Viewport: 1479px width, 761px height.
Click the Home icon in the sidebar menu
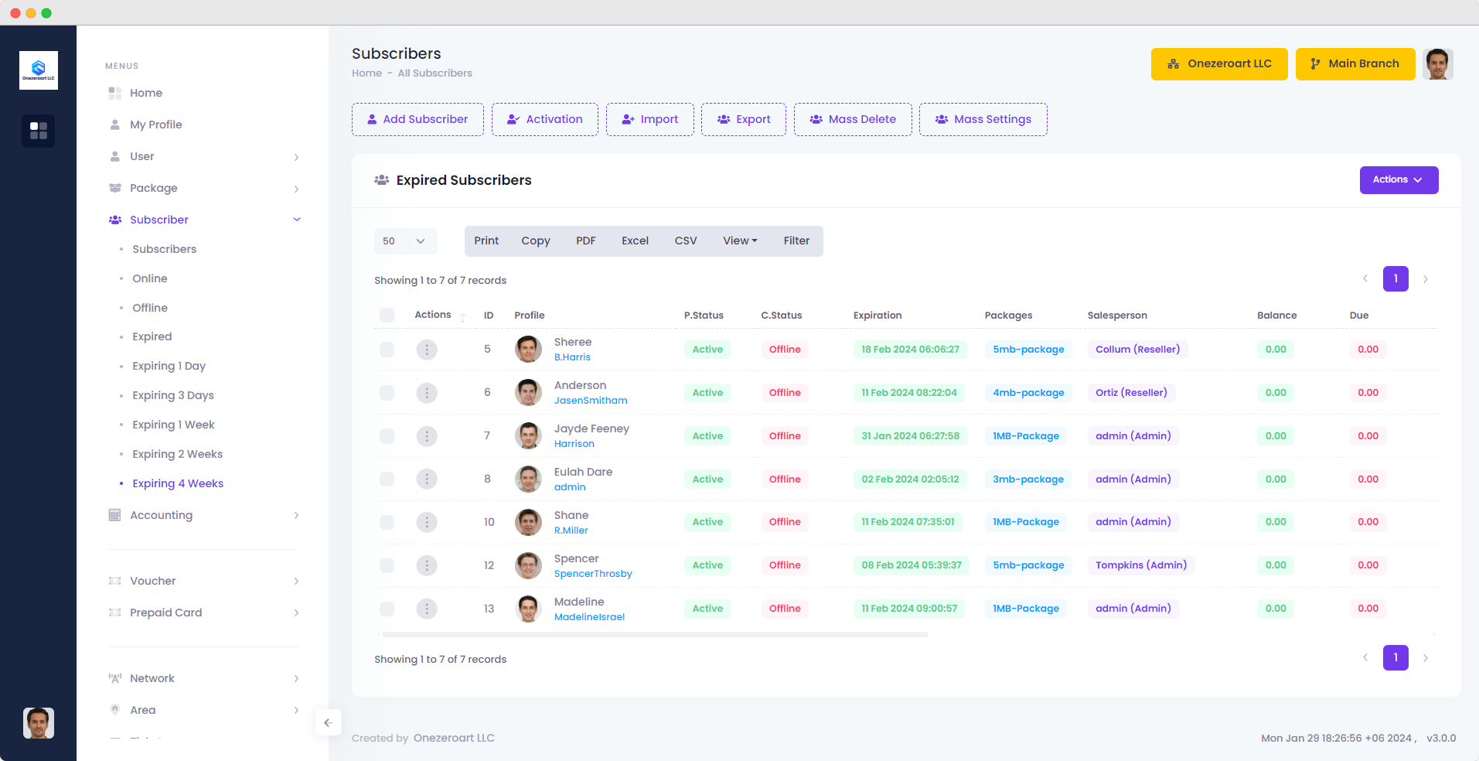(x=115, y=93)
